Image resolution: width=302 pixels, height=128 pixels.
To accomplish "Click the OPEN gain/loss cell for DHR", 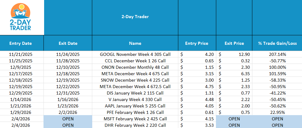I will point(277,125).
